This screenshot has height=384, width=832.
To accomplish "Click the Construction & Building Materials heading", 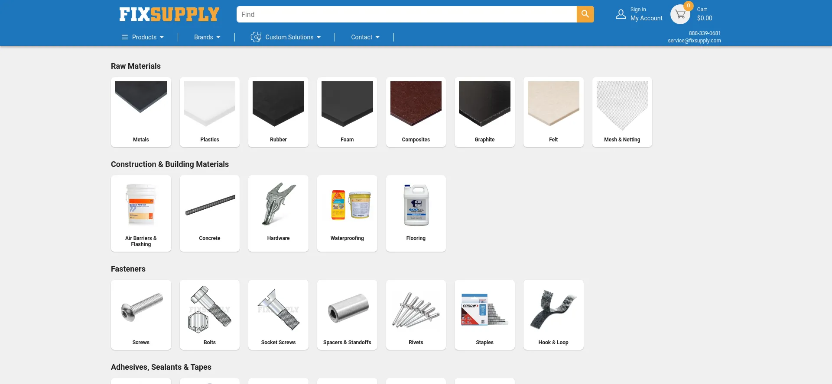I will point(170,164).
